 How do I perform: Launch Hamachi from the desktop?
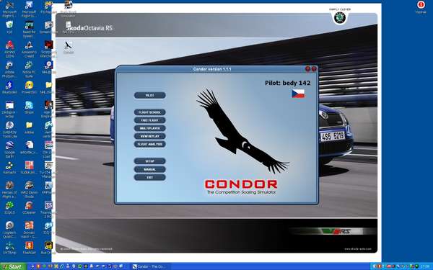pos(9,167)
